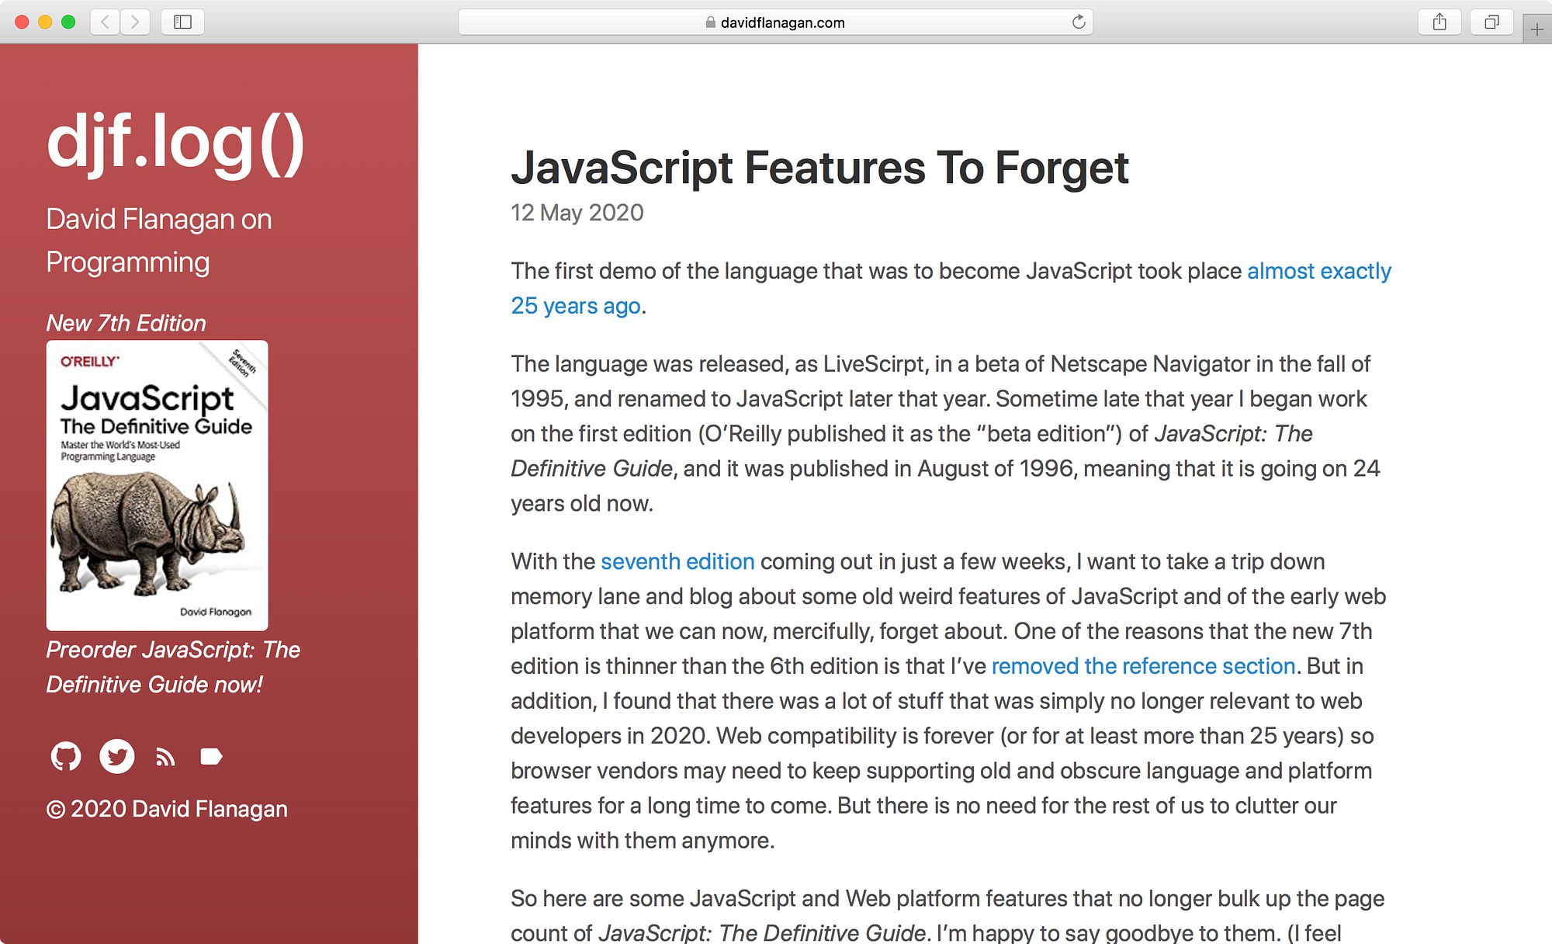Click the 'David Flanagan on Programming' tagline
This screenshot has height=944, width=1552.
coord(159,241)
